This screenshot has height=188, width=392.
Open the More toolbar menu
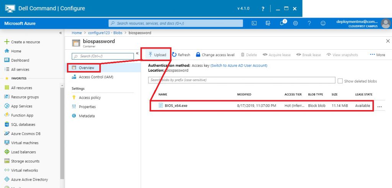point(377,55)
